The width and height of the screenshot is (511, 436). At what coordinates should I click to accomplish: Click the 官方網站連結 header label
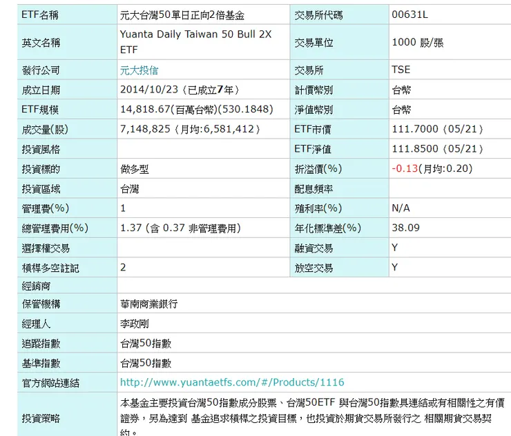click(50, 383)
